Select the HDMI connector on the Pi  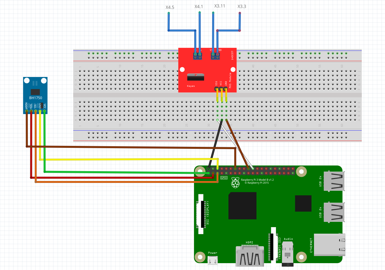coord(250,255)
